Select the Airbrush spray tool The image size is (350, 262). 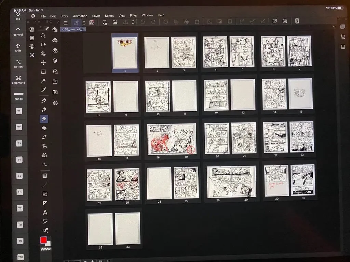click(x=44, y=146)
